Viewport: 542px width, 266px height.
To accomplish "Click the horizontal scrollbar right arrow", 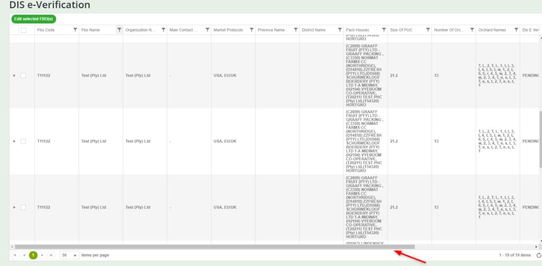I will tap(536, 247).
